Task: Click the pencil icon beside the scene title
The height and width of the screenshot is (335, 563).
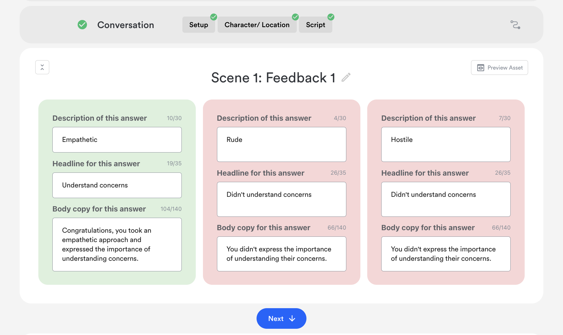Action: 346,77
